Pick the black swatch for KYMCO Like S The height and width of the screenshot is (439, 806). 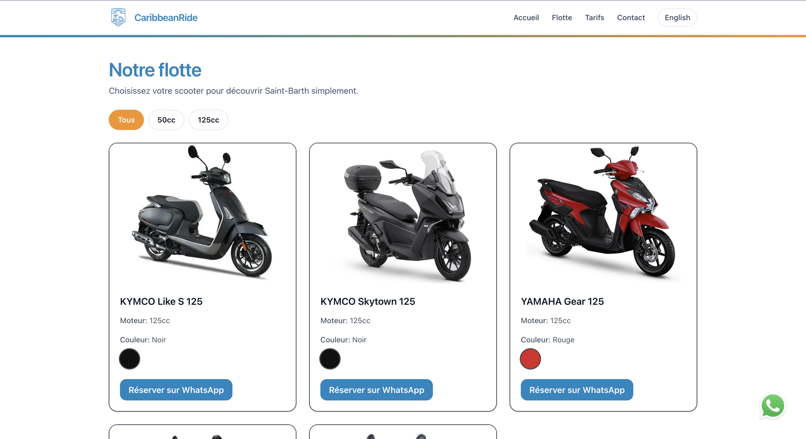[x=129, y=359]
